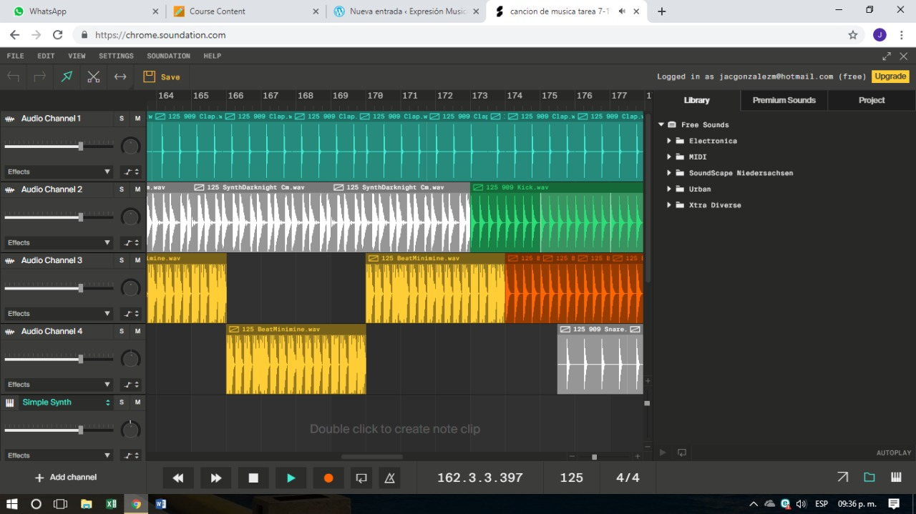
Task: Expand the Urban sounds folder
Action: [x=670, y=189]
